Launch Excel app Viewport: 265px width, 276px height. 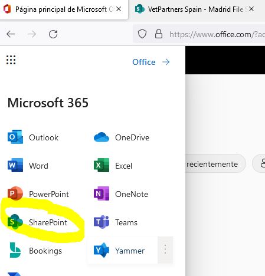113,166
